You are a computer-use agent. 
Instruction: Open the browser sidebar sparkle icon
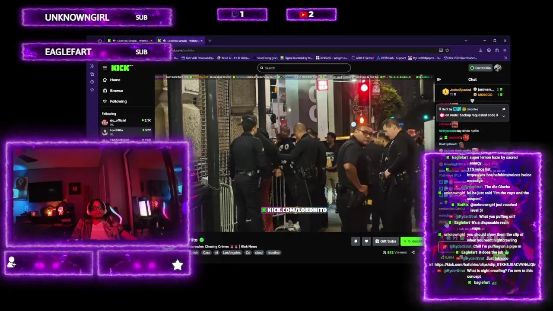click(92, 66)
